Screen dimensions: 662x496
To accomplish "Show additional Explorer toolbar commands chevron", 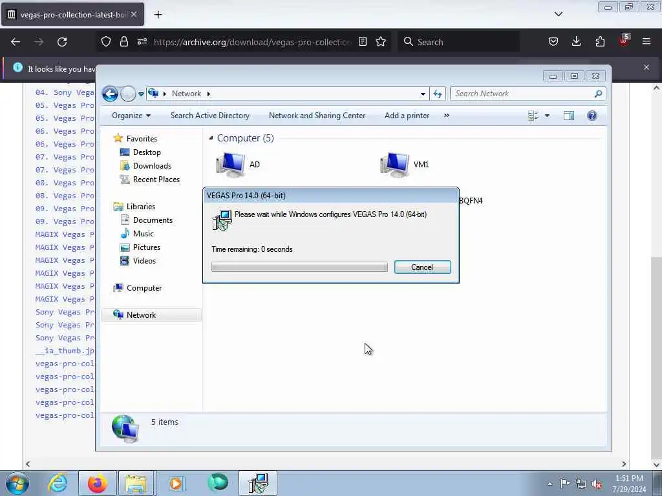I will pos(447,116).
